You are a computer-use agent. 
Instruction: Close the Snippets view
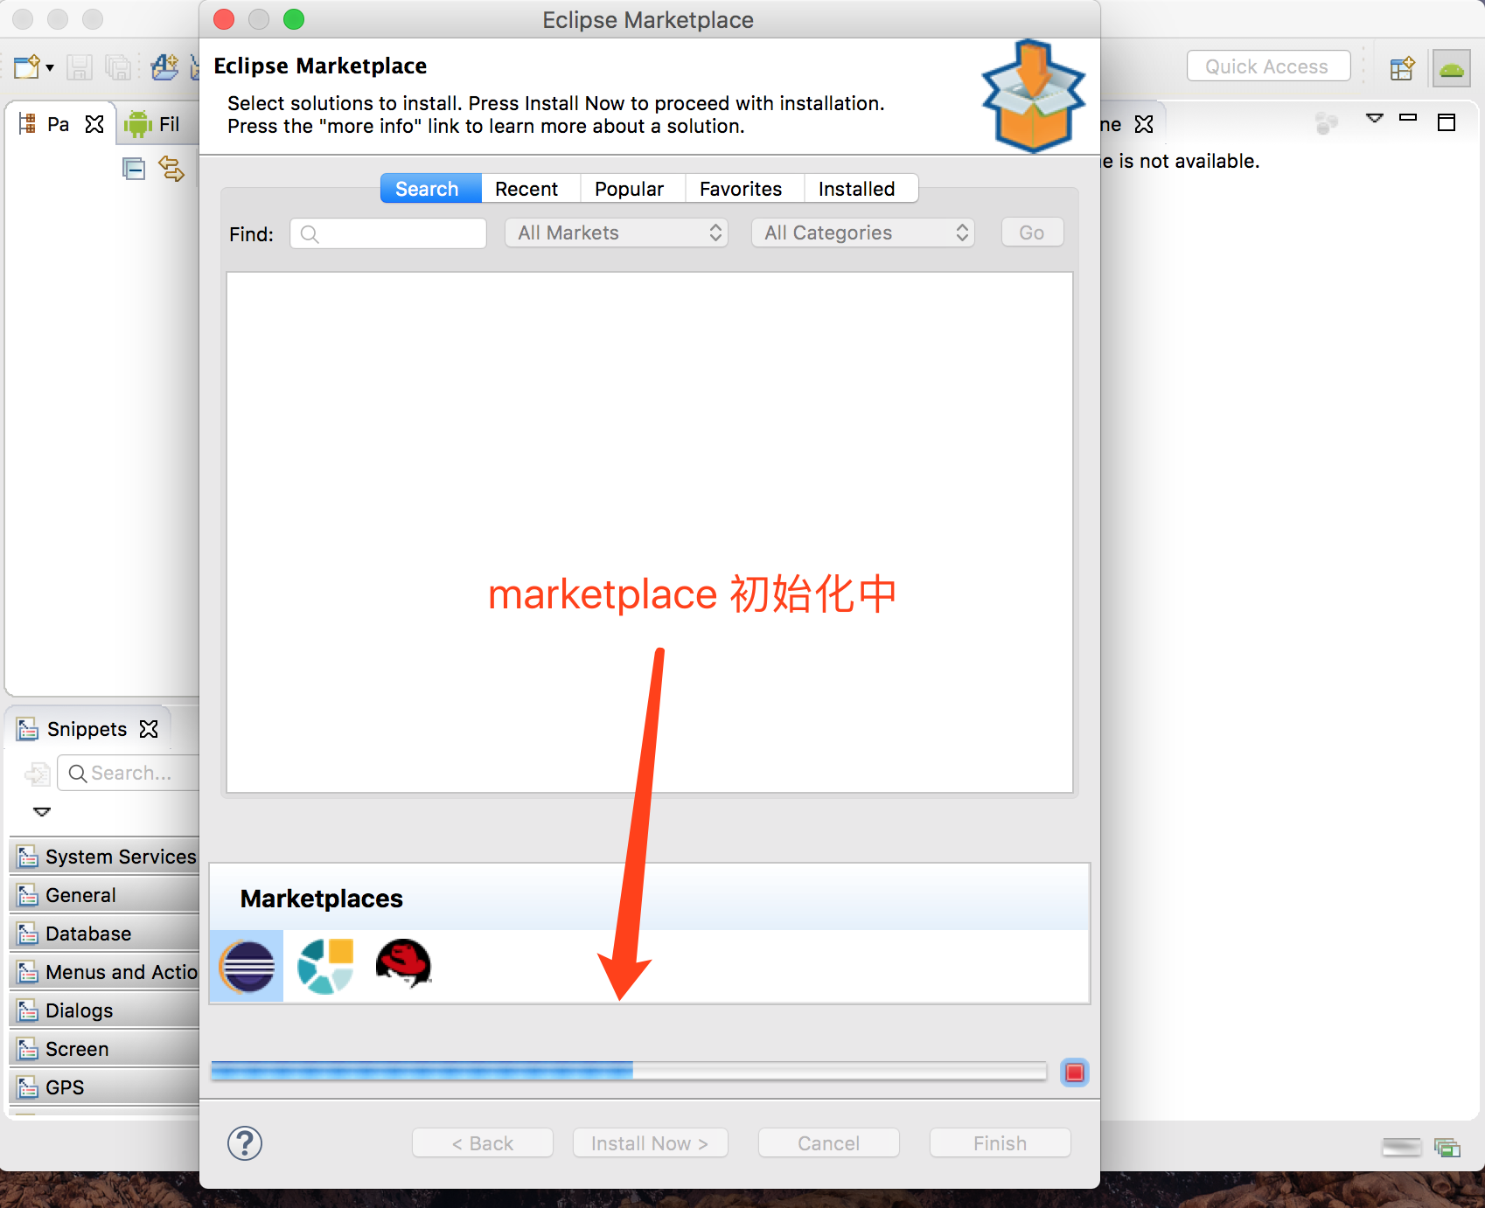pos(150,729)
